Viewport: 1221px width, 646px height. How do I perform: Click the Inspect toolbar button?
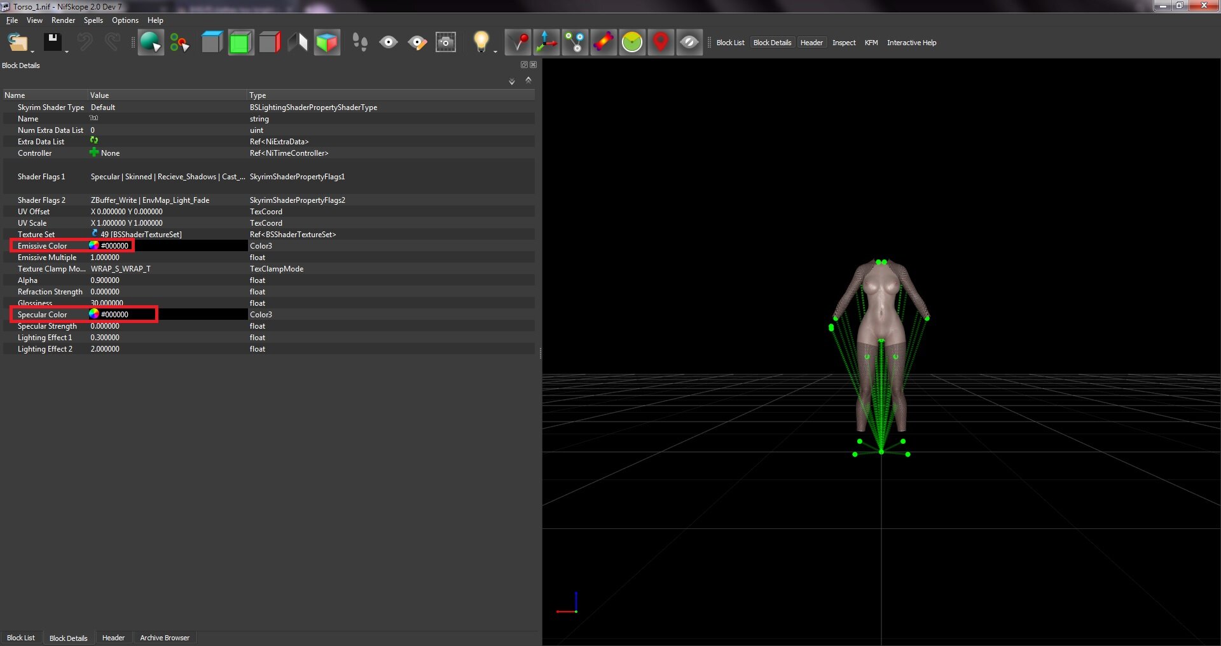844,43
